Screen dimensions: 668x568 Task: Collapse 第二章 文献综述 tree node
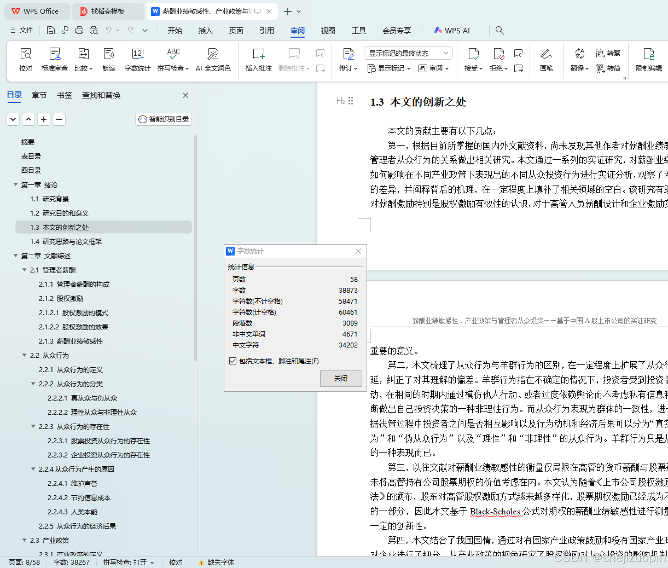pyautogui.click(x=16, y=256)
